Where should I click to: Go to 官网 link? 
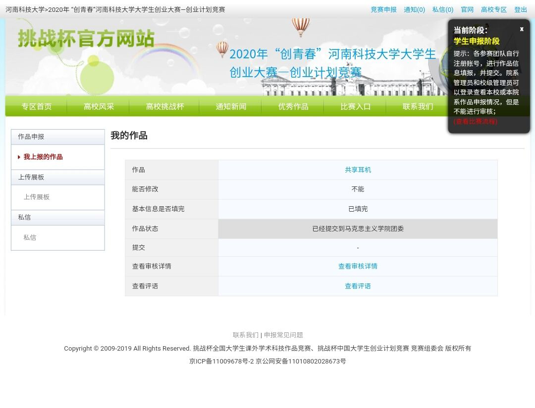(x=467, y=9)
